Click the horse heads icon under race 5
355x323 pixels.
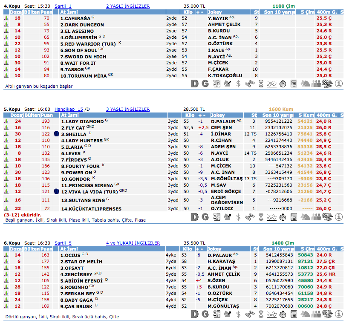coord(305,217)
